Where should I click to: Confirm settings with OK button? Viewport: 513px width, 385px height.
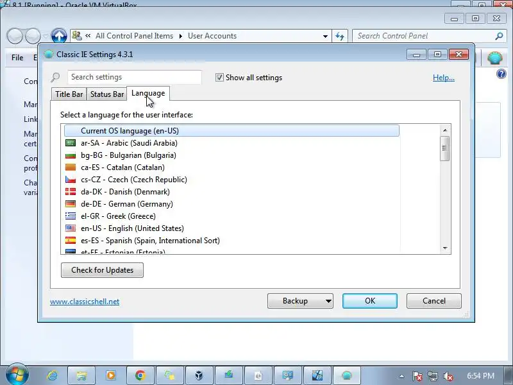(370, 301)
